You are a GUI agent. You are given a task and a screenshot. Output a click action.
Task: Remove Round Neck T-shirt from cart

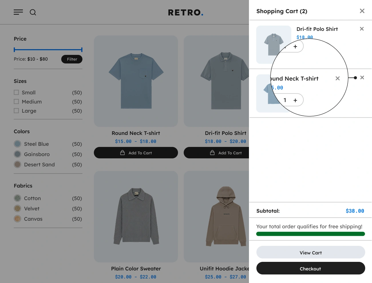(362, 77)
